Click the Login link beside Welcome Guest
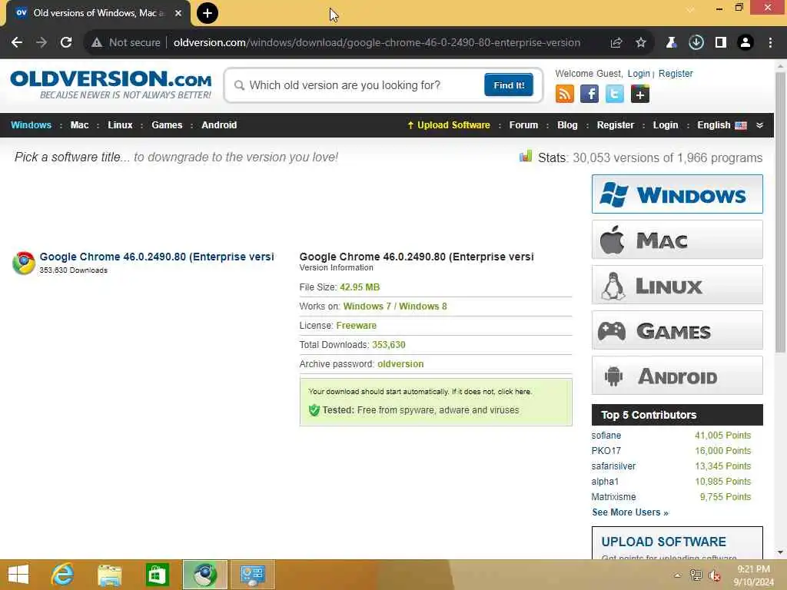This screenshot has height=590, width=787. 639,73
